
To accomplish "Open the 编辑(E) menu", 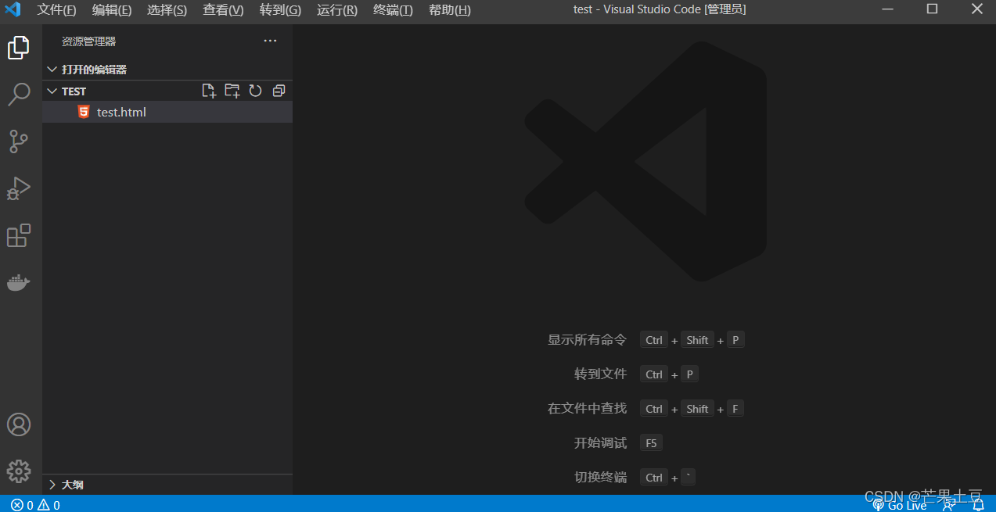I will 112,9.
